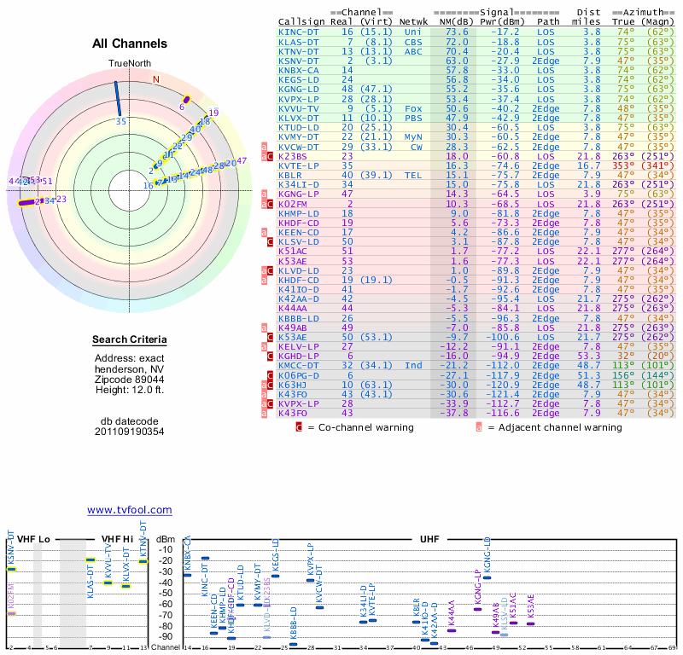Click the KLAS-DT signal bar in VHF Hi chart
This screenshot has width=683, height=655.
[x=90, y=560]
